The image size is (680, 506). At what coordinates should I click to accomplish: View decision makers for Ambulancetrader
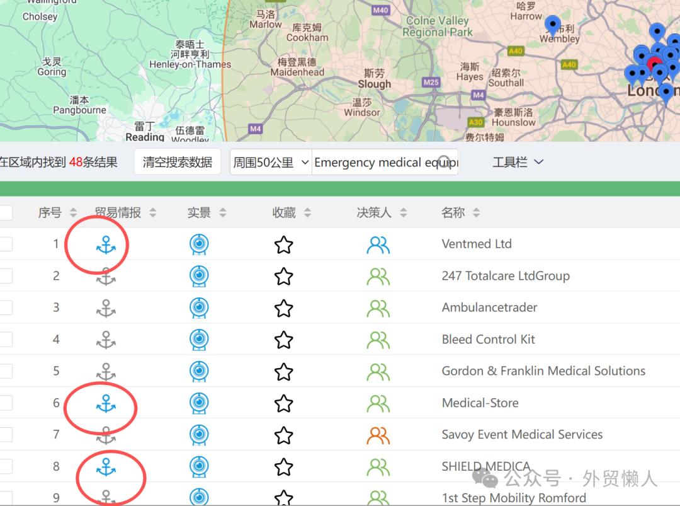[x=378, y=309]
